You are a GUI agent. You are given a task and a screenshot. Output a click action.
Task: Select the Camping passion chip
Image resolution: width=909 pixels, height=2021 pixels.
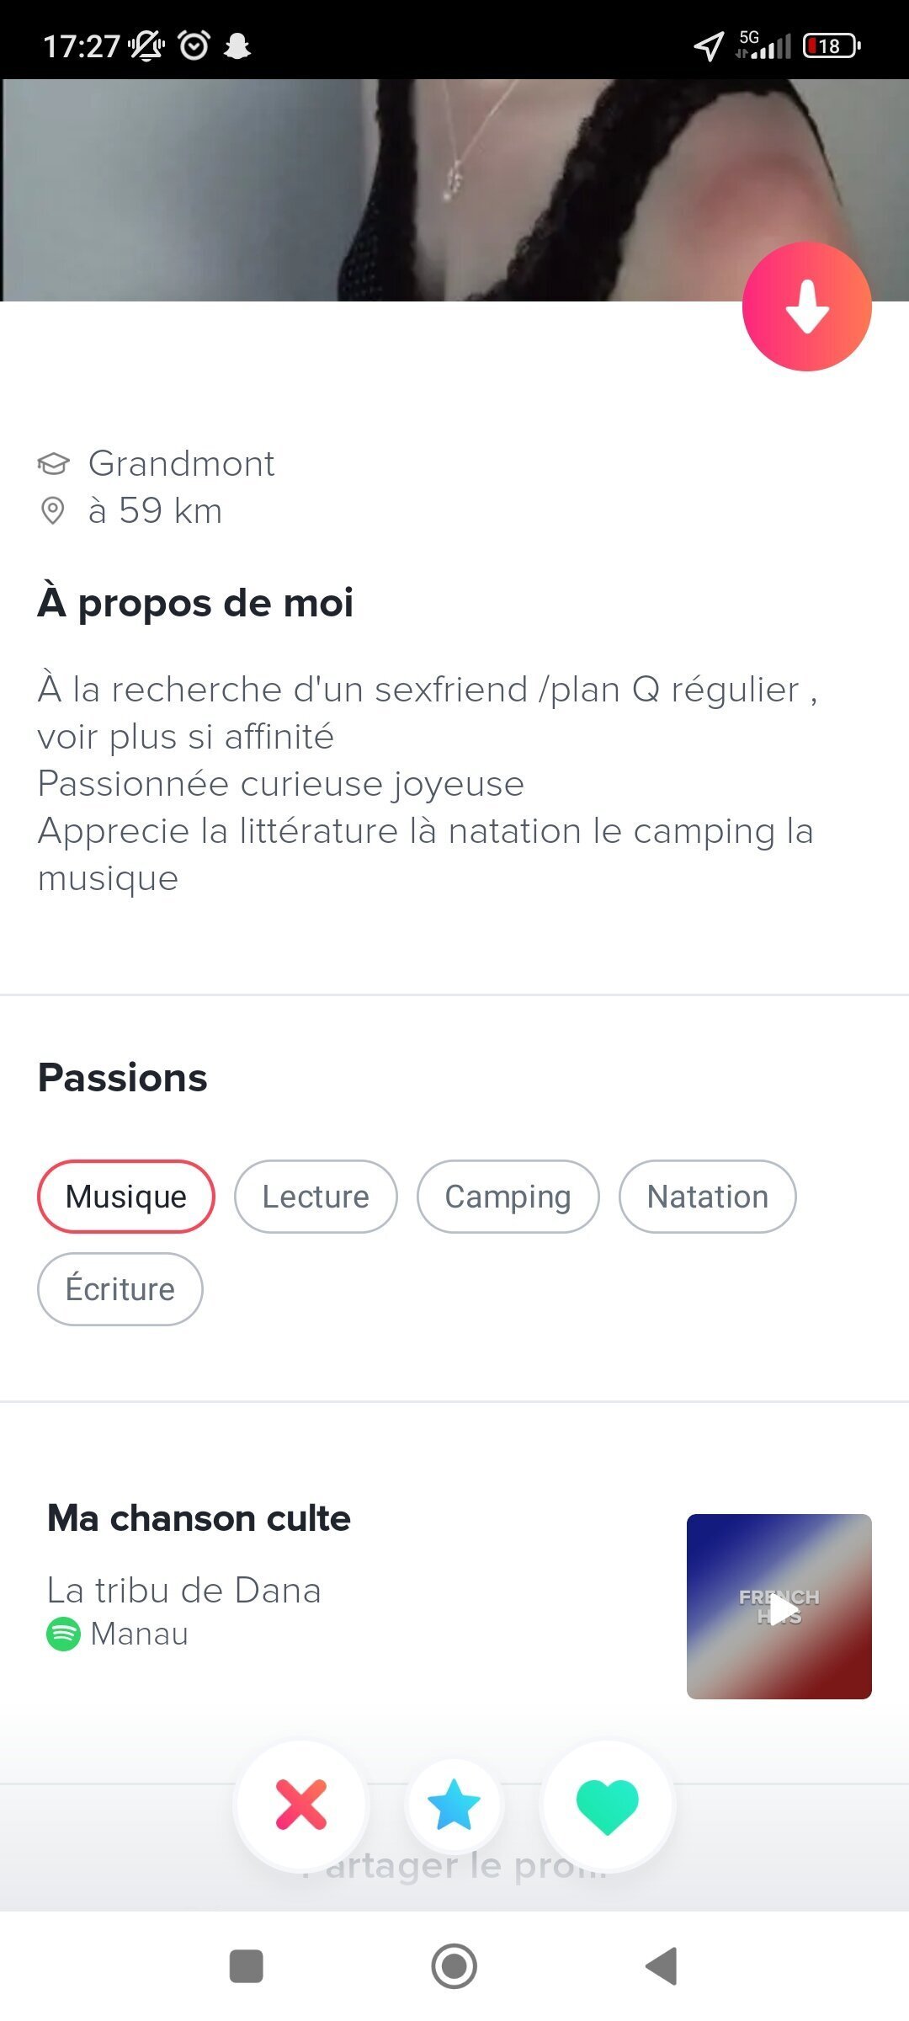point(508,1197)
